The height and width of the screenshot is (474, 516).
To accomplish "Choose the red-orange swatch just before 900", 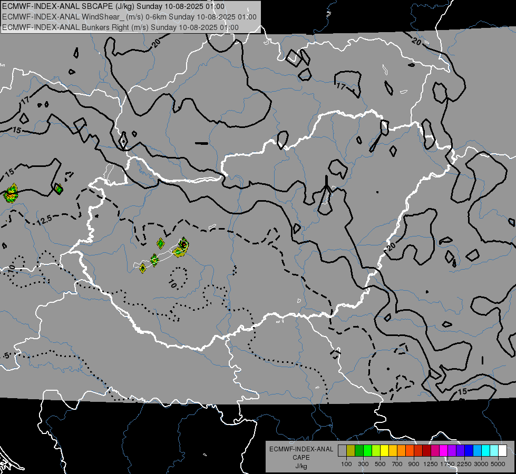I will pyautogui.click(x=410, y=450).
